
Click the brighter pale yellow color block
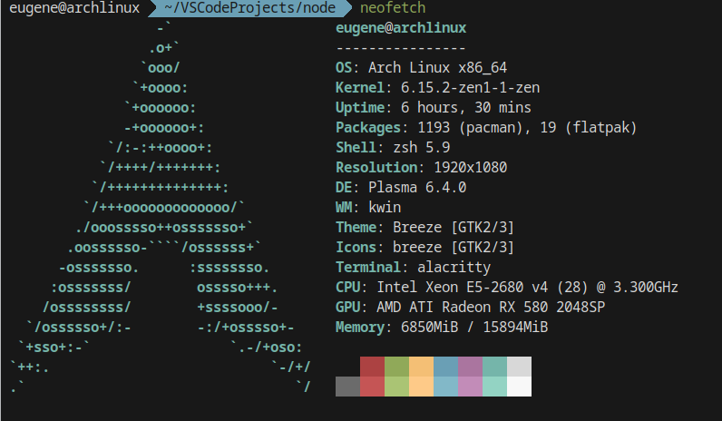tap(421, 387)
